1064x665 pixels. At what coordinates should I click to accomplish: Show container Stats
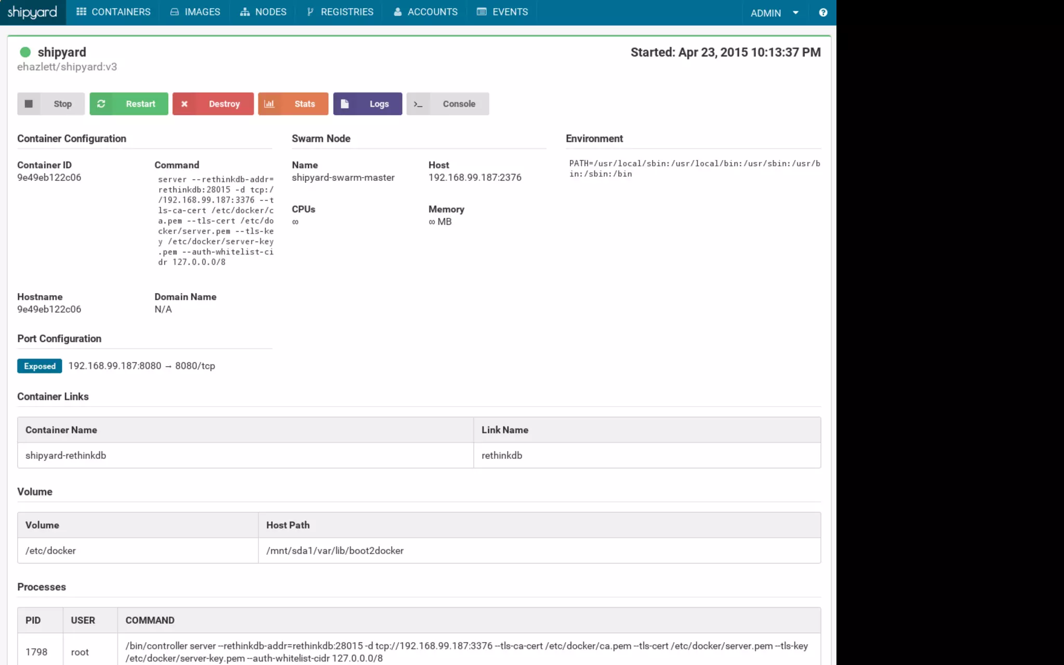pos(293,104)
